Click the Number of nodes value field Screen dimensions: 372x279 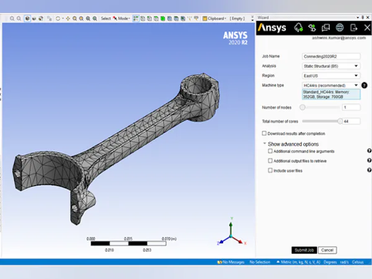pos(351,107)
